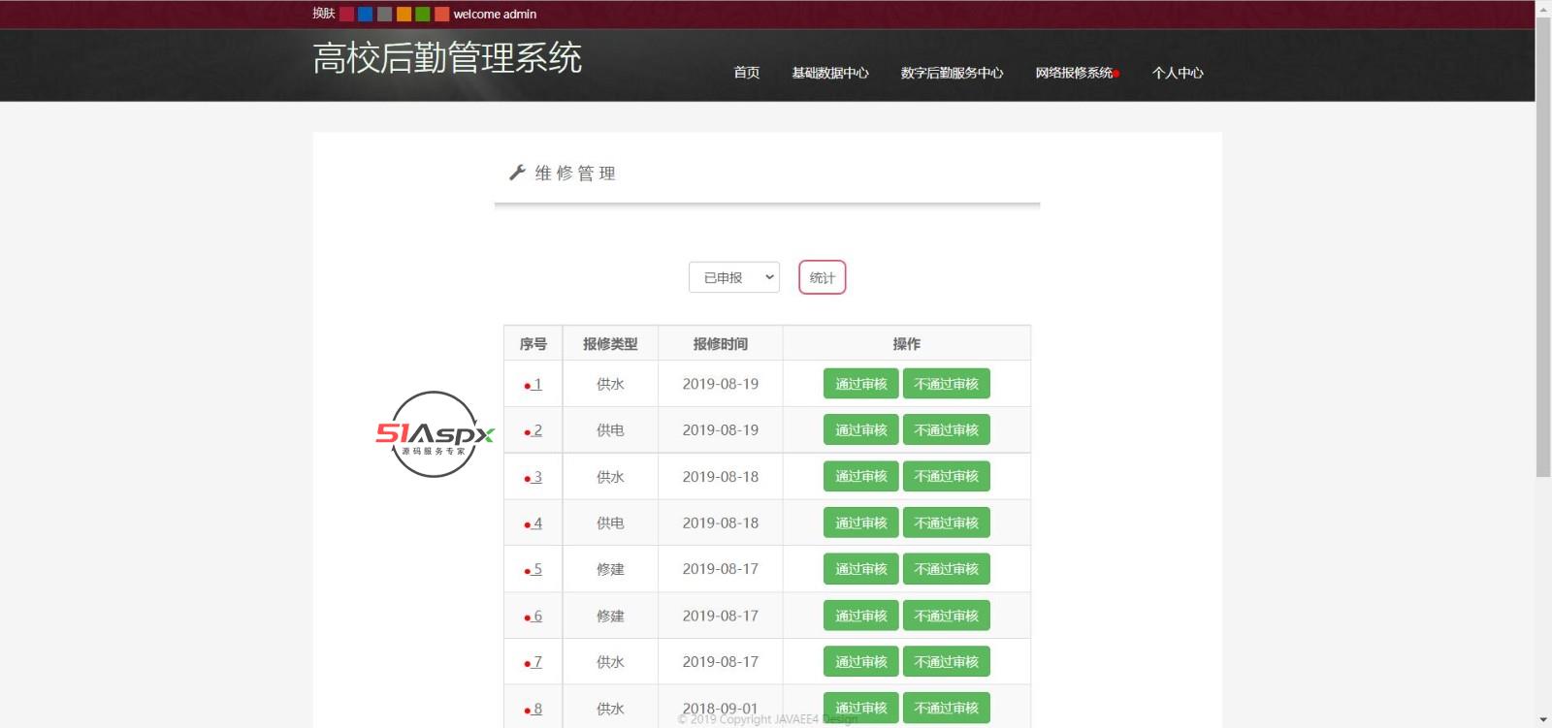This screenshot has height=728, width=1552.
Task: Click the page vertical scrollbar thumb
Action: [x=1542, y=242]
